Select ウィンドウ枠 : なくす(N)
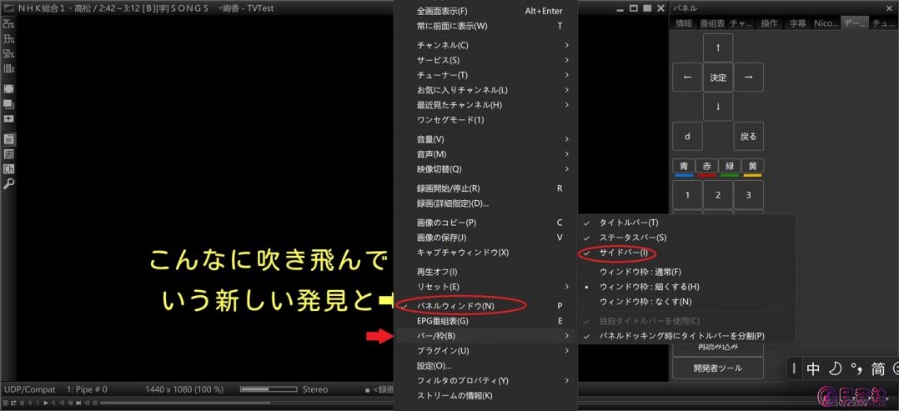 tap(686, 301)
